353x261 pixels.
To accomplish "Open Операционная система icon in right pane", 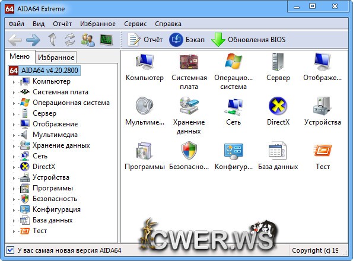I will click(x=233, y=61).
